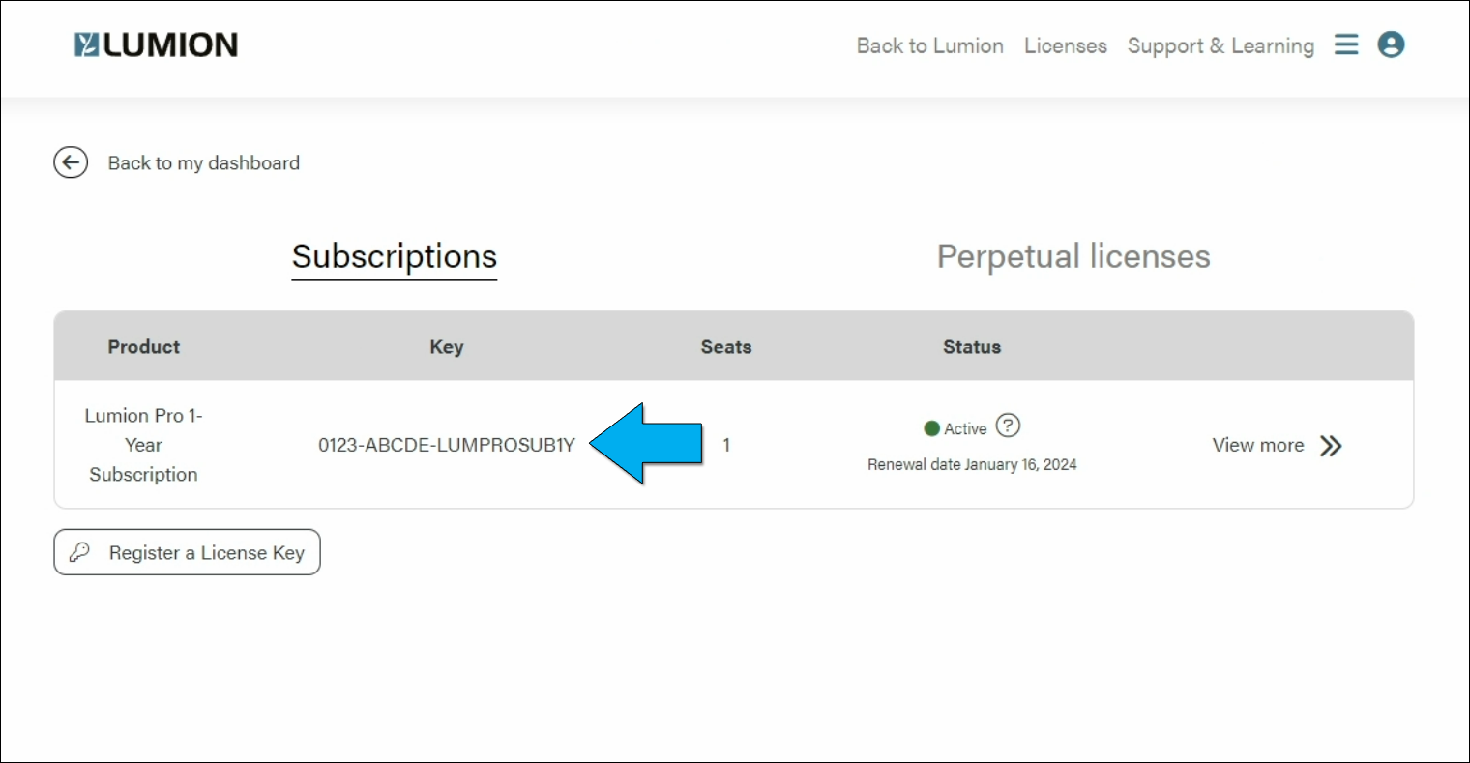Click the Status column header
Screen dimensions: 1470x763
tap(971, 347)
